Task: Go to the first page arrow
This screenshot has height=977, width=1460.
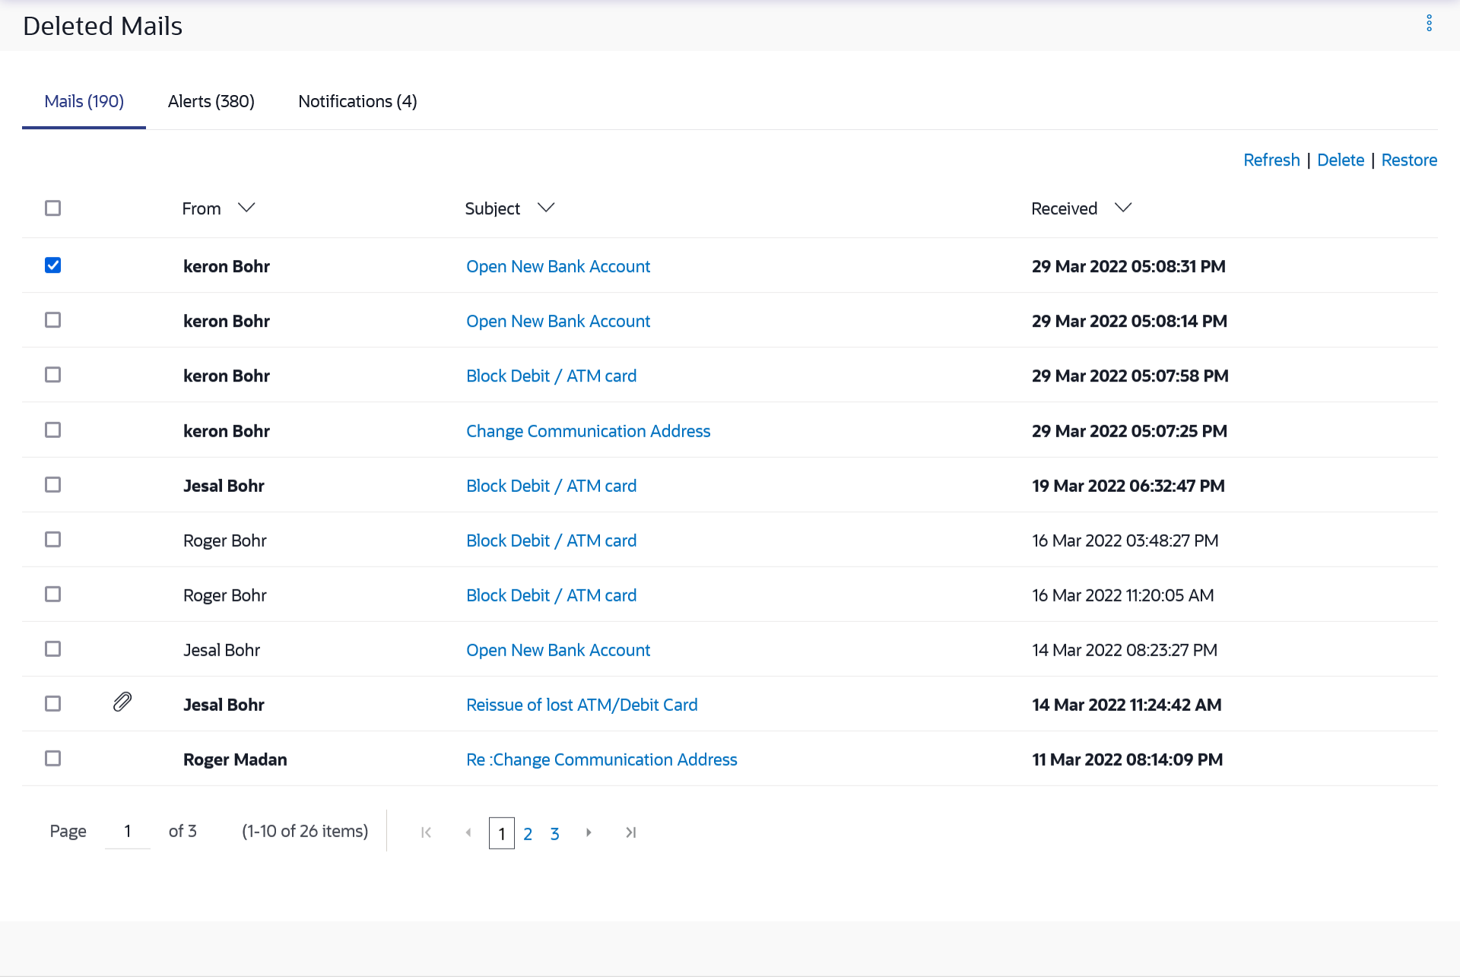Action: 426,833
